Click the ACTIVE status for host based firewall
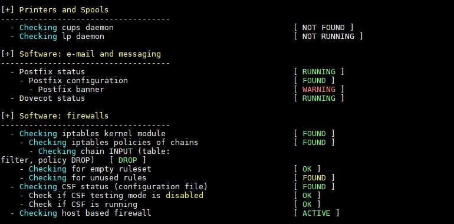454x224 pixels. pyautogui.click(x=317, y=213)
